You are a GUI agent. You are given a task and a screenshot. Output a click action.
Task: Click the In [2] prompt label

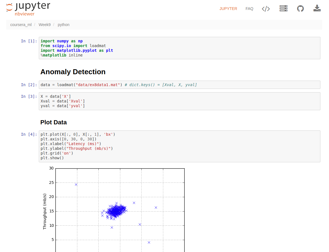(29, 85)
